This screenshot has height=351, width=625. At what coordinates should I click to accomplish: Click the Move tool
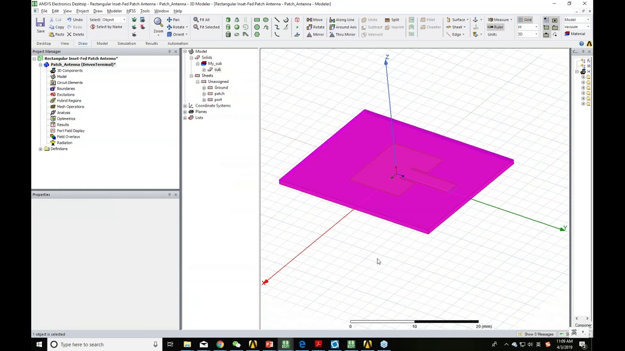[x=314, y=20]
